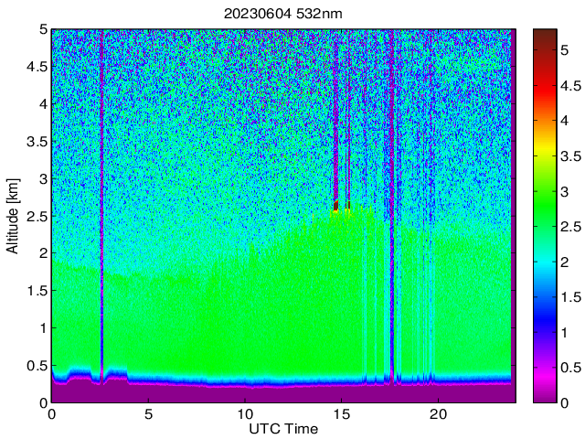Click the altitude-axis tick label "2.5"
Screen dimensions: 585x439
pos(37,216)
